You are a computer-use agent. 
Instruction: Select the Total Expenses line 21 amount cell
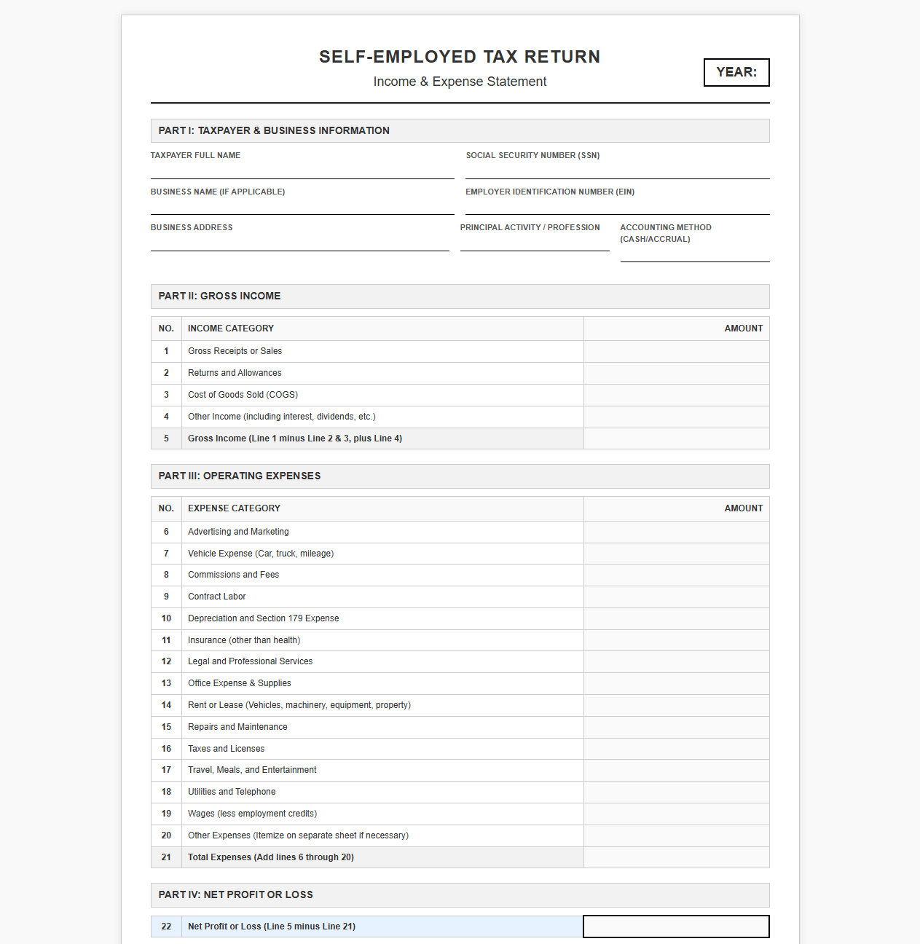(677, 857)
